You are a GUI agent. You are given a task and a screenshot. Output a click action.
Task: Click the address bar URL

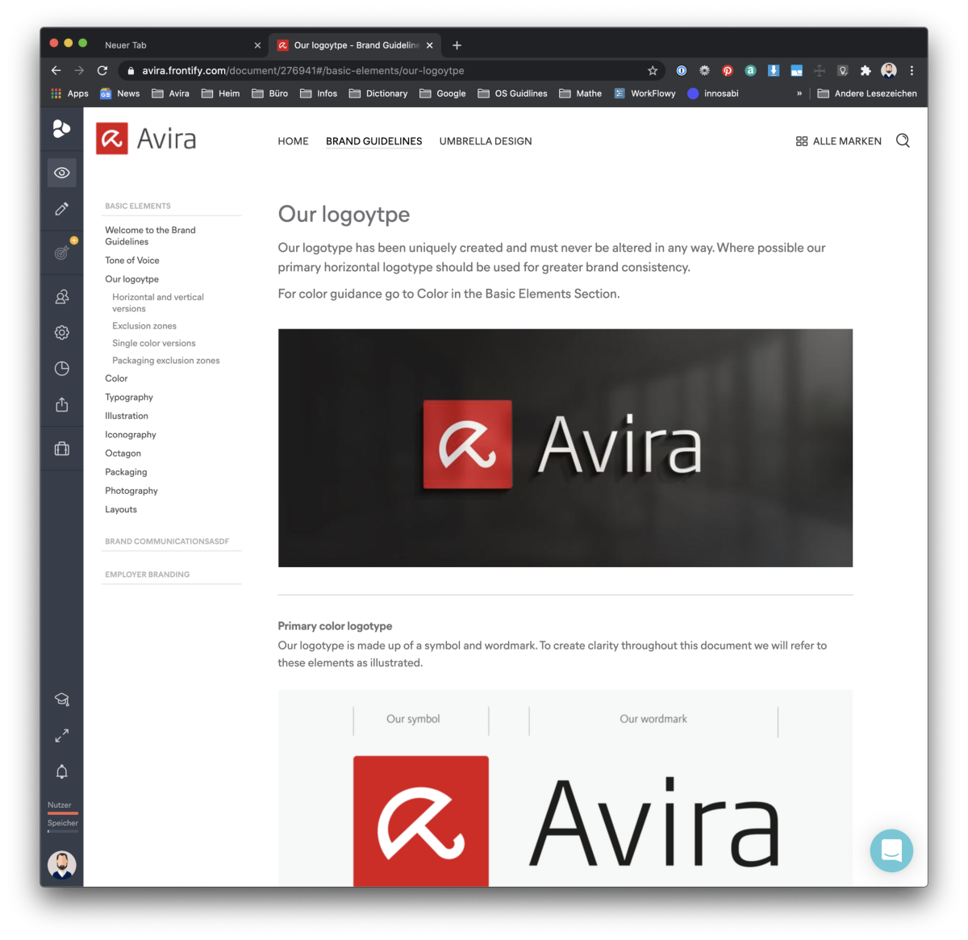point(303,70)
